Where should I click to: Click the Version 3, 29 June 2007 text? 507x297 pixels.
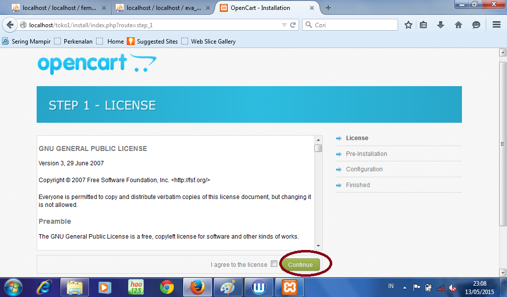pos(71,163)
